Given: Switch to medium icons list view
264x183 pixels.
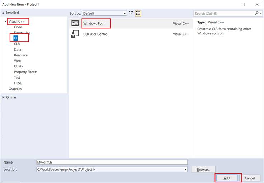Looking at the screenshot, I should pyautogui.click(x=138, y=13).
